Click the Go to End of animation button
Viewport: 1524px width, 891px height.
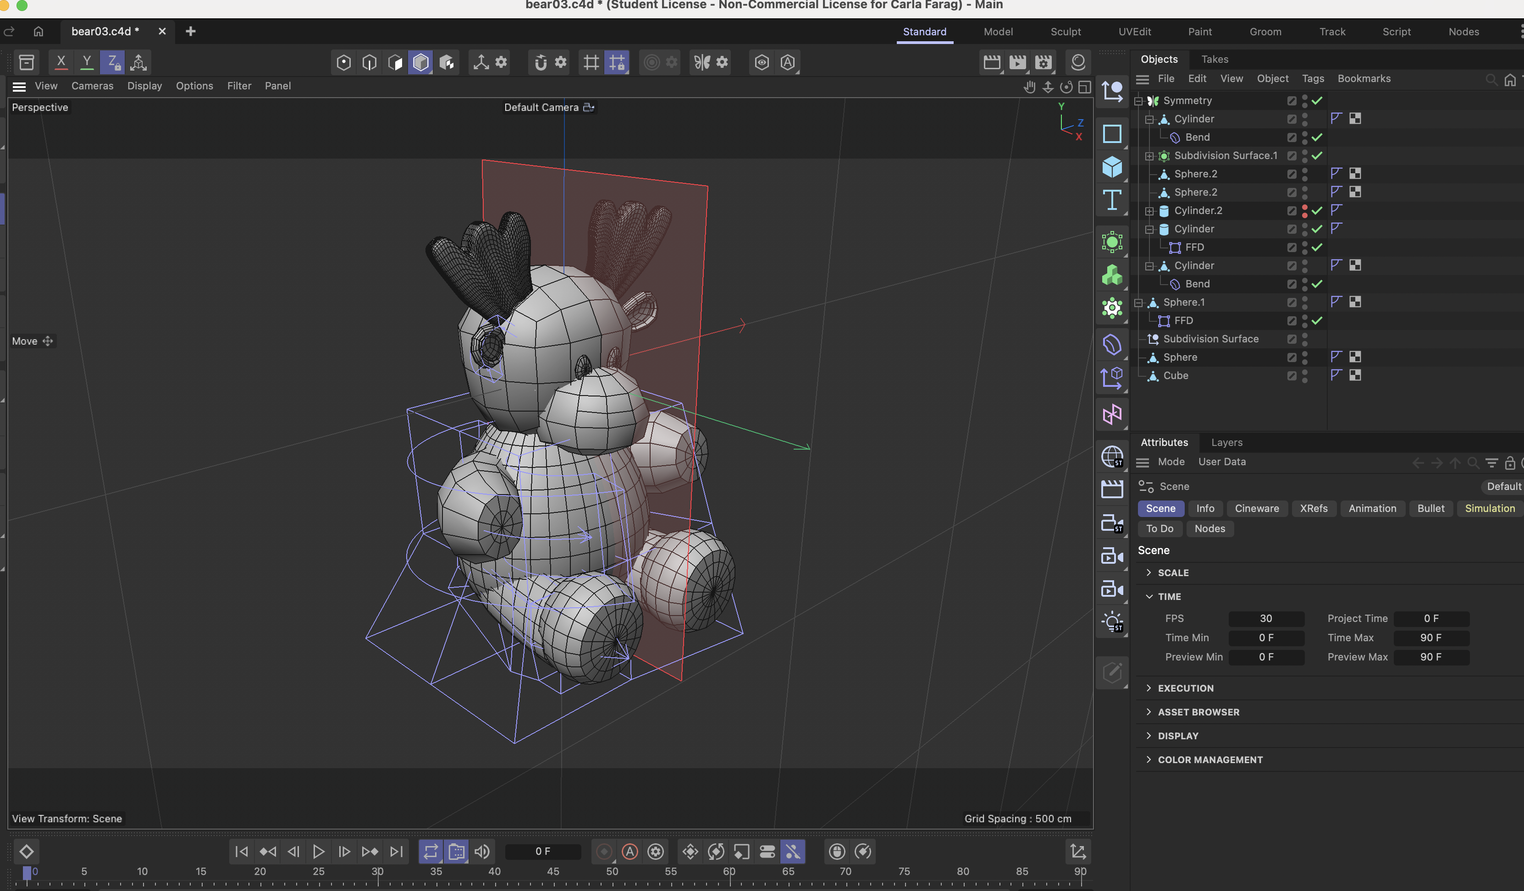click(396, 851)
